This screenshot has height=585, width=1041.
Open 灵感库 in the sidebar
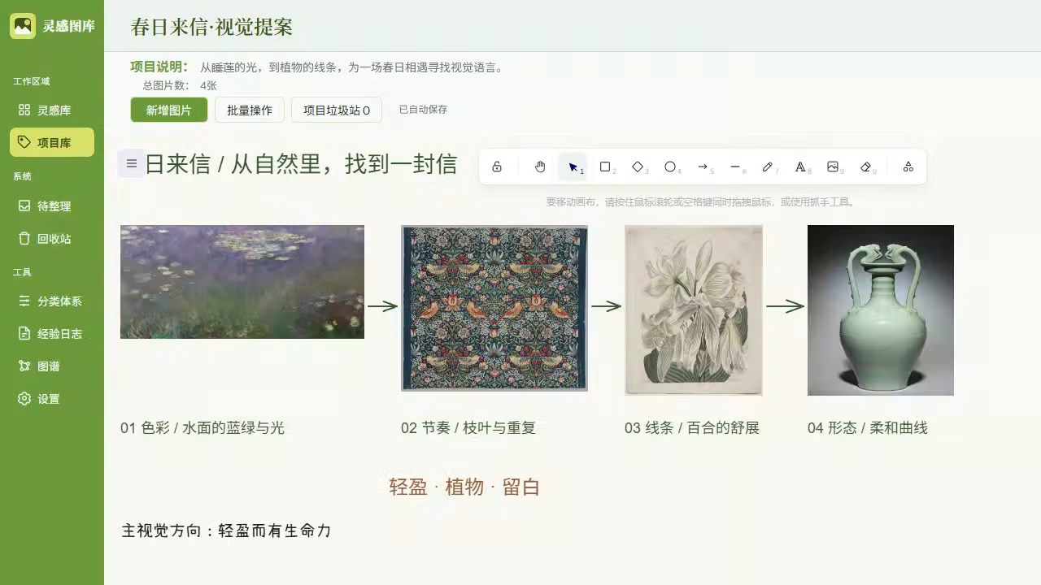coord(52,110)
